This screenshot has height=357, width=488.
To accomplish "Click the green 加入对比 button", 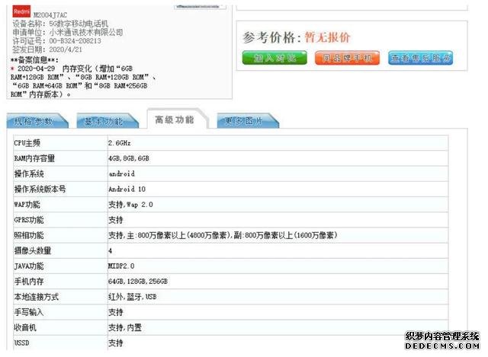I will pyautogui.click(x=274, y=58).
